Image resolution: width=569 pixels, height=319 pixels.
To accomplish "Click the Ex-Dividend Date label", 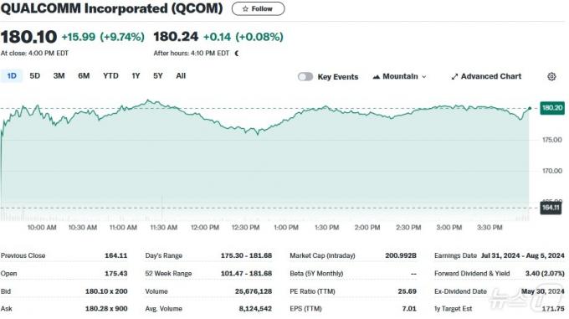I will click(460, 291).
